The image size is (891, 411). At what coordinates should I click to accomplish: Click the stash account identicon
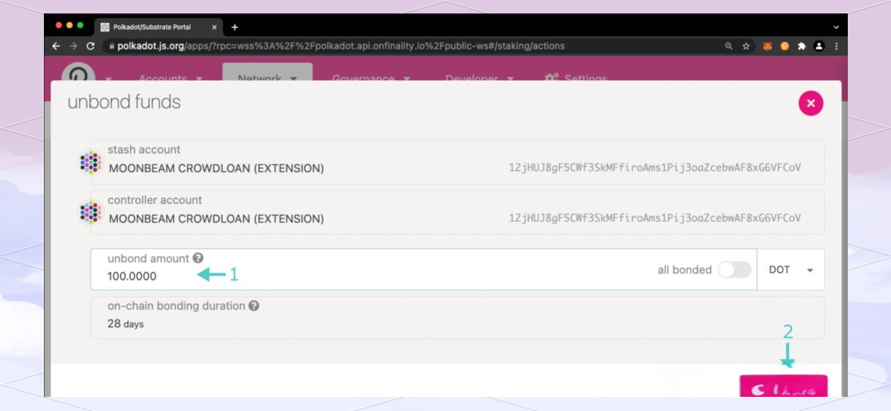(90, 162)
